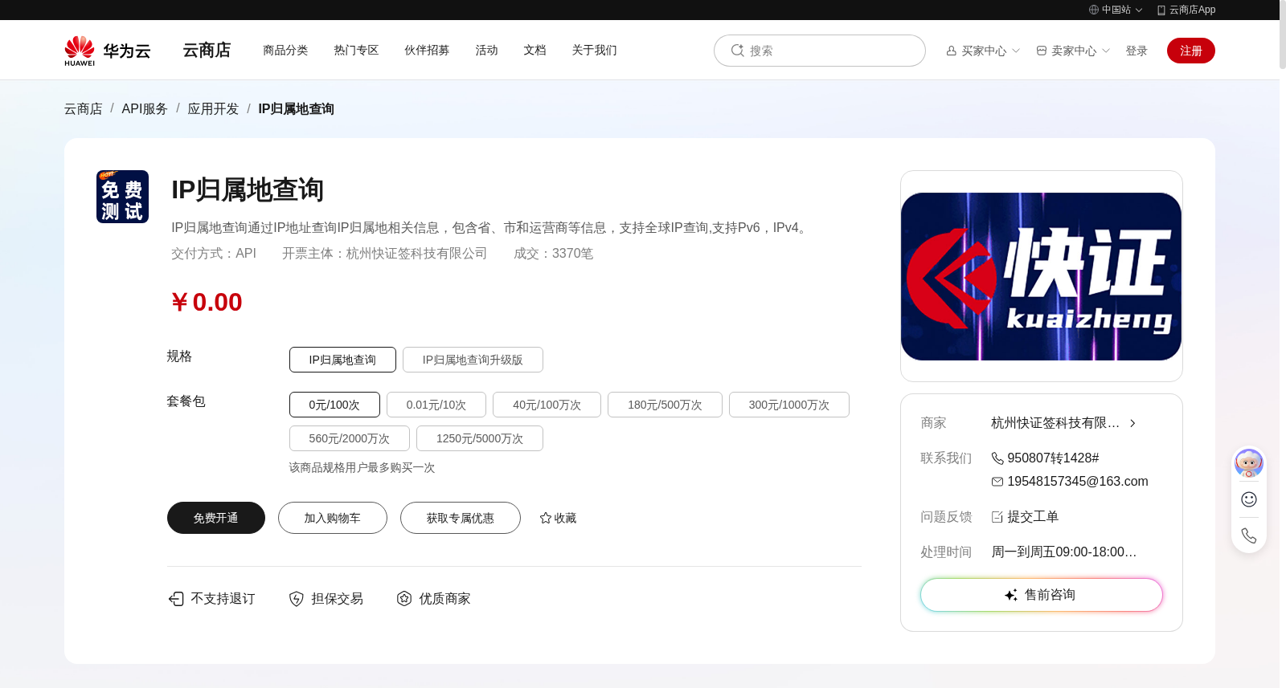Screen dimensions: 1286x688
Task: Choose the 0.01元/10次 package
Action: coord(436,405)
